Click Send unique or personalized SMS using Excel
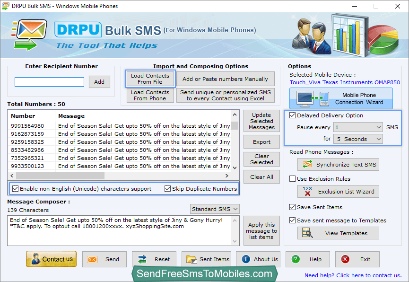 point(226,95)
